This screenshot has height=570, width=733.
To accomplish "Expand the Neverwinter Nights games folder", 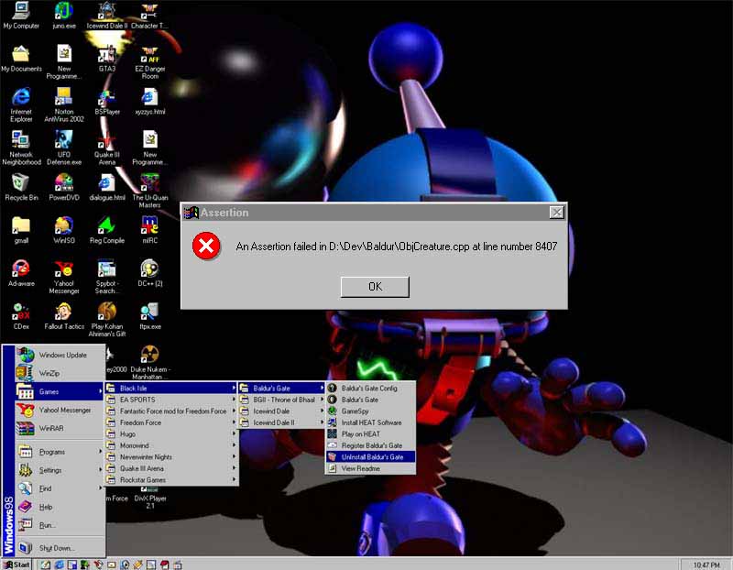I will [171, 457].
